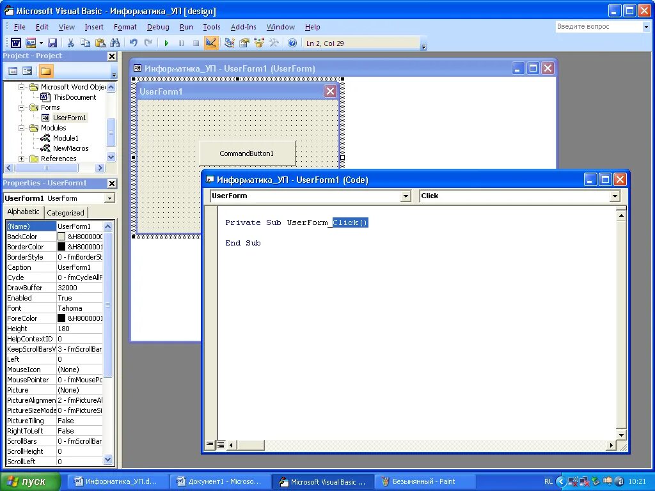Screen dimensions: 655x491
Task: Click the Find binoculars icon
Action: pos(115,43)
